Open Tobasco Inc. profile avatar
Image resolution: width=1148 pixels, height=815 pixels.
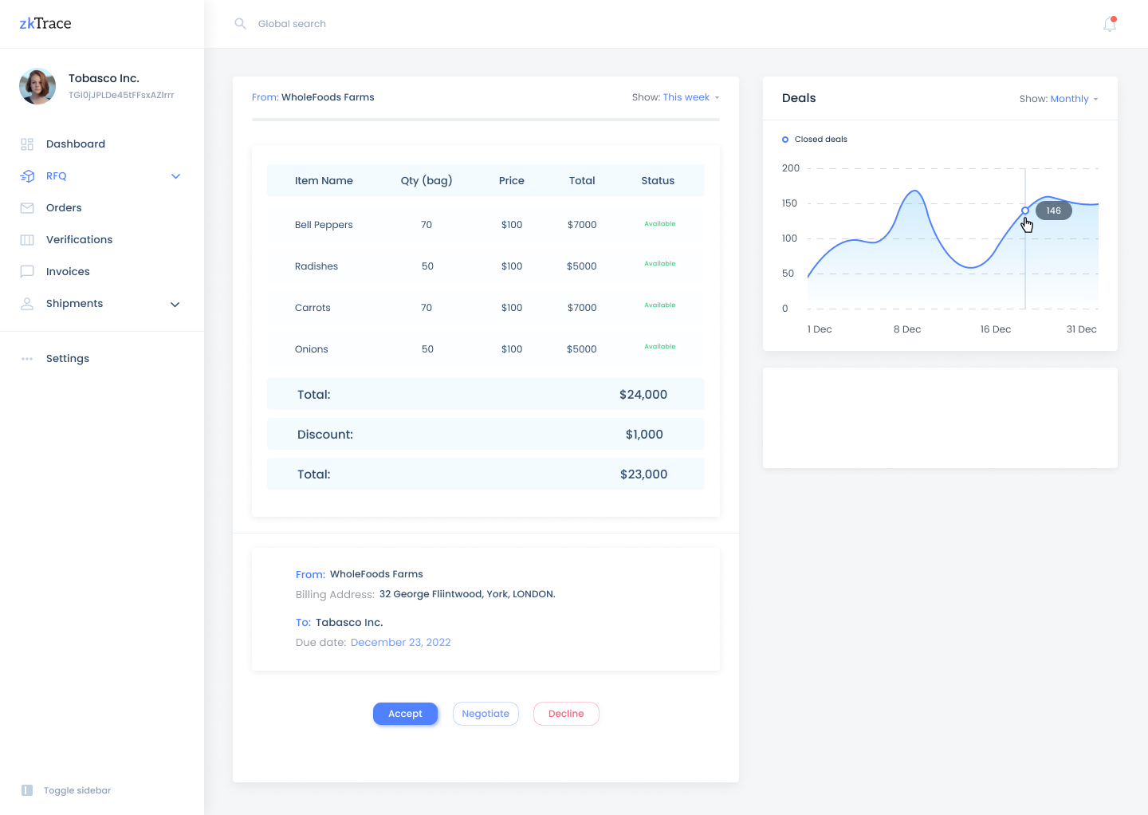37,86
